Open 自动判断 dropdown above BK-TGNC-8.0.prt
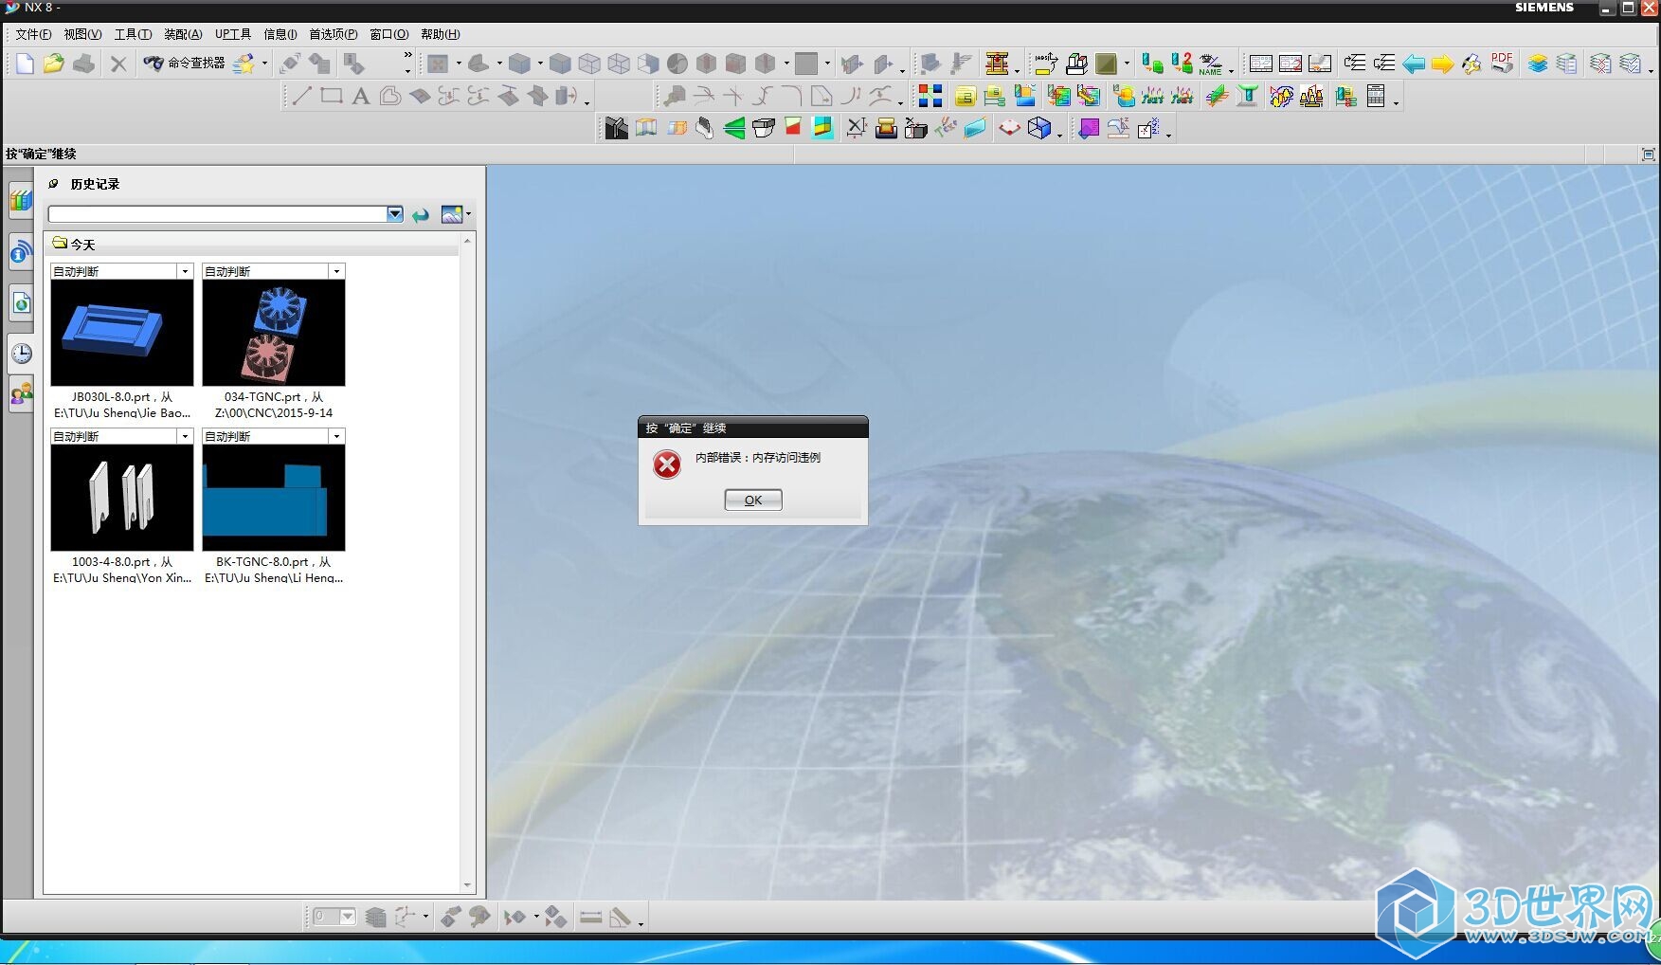 (336, 436)
